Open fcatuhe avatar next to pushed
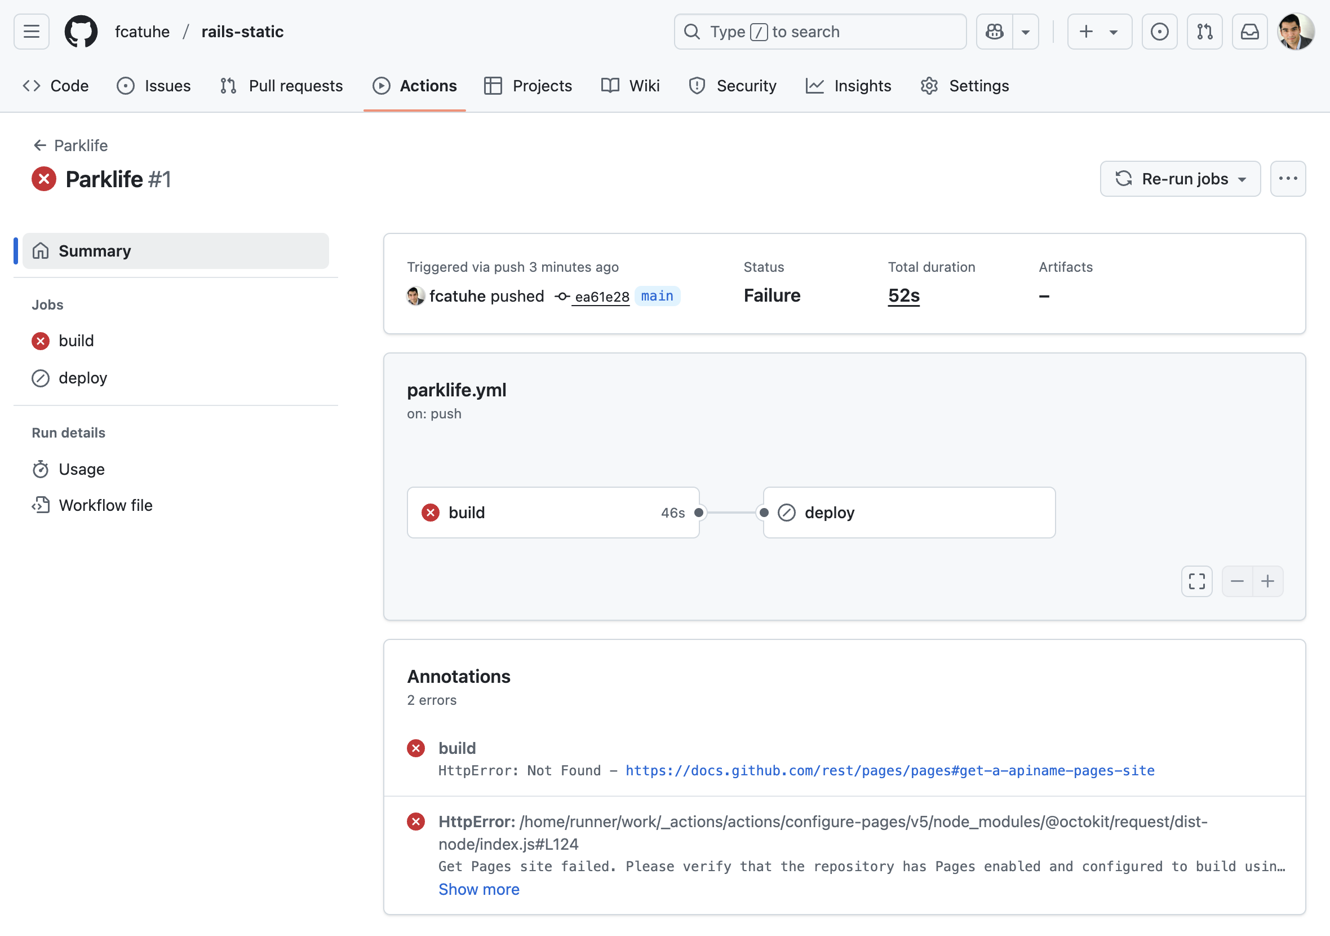The height and width of the screenshot is (936, 1330). tap(415, 296)
